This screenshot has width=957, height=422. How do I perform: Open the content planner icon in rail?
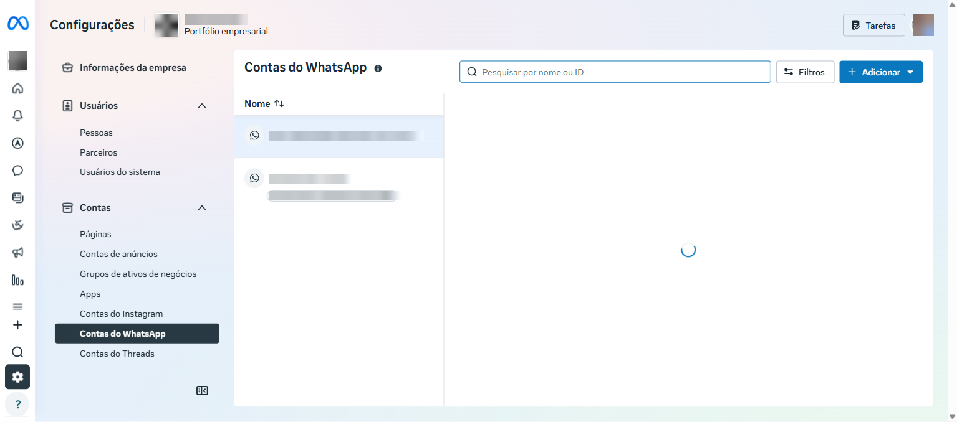(17, 198)
